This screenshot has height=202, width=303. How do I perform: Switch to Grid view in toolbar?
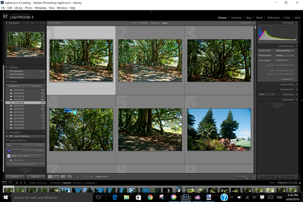(x=50, y=177)
